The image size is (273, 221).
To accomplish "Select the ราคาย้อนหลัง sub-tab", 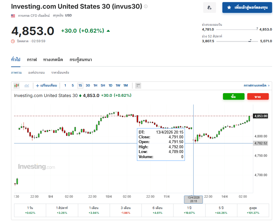I will tap(60, 72).
